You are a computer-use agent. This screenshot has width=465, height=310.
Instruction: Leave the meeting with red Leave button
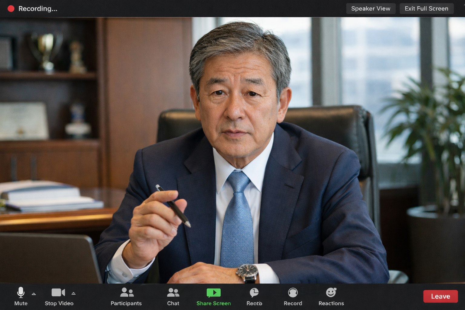(440, 296)
